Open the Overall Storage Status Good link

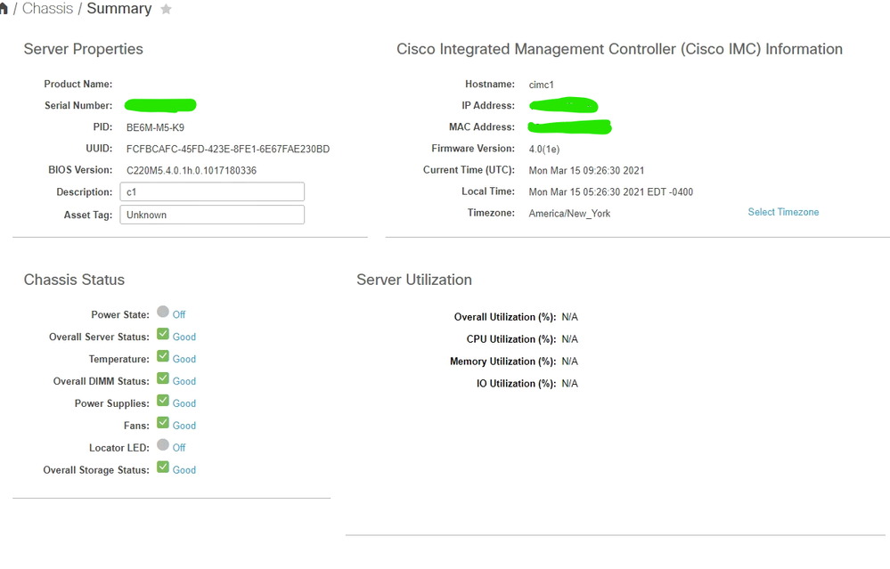[184, 470]
